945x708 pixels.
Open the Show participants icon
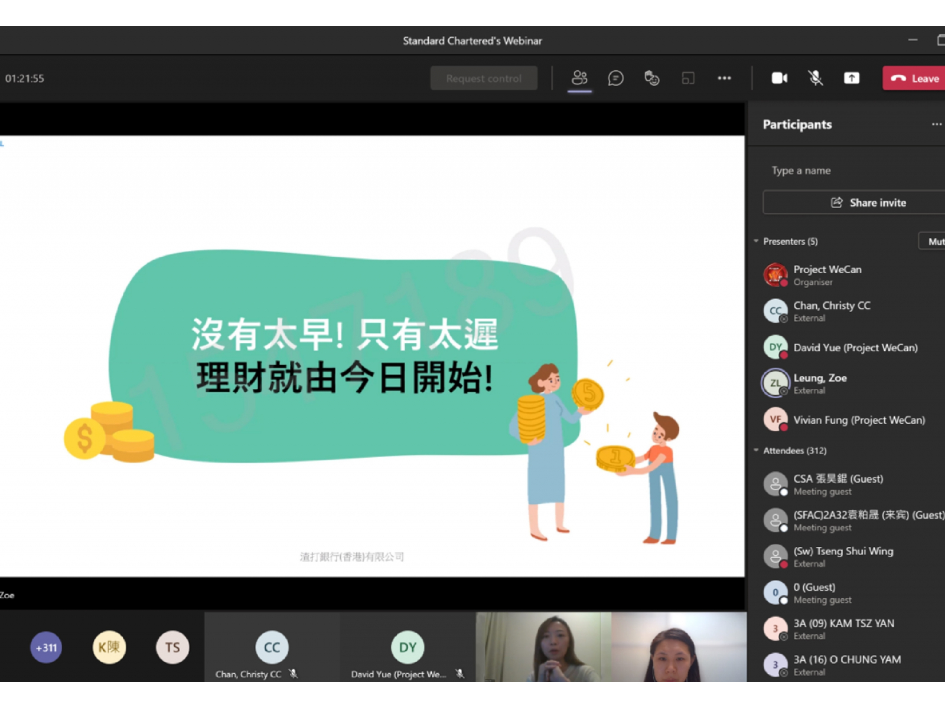point(579,78)
